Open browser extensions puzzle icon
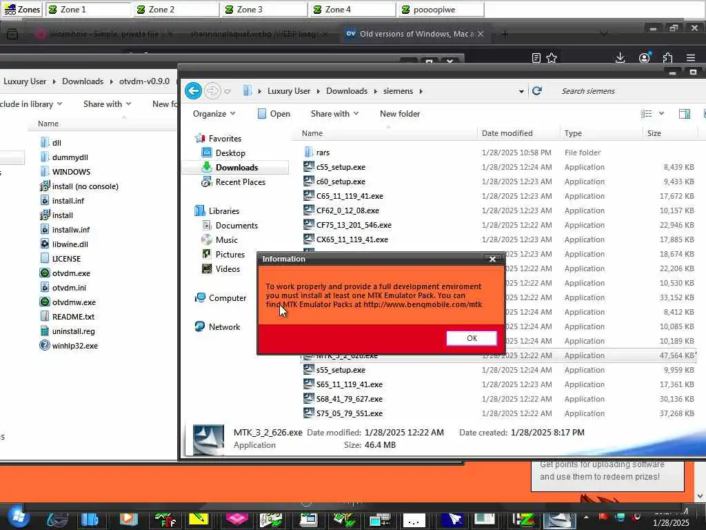The height and width of the screenshot is (530, 706). tap(667, 58)
